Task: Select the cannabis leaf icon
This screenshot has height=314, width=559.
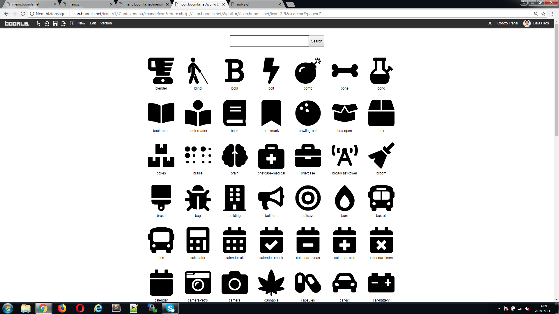Action: point(271,283)
